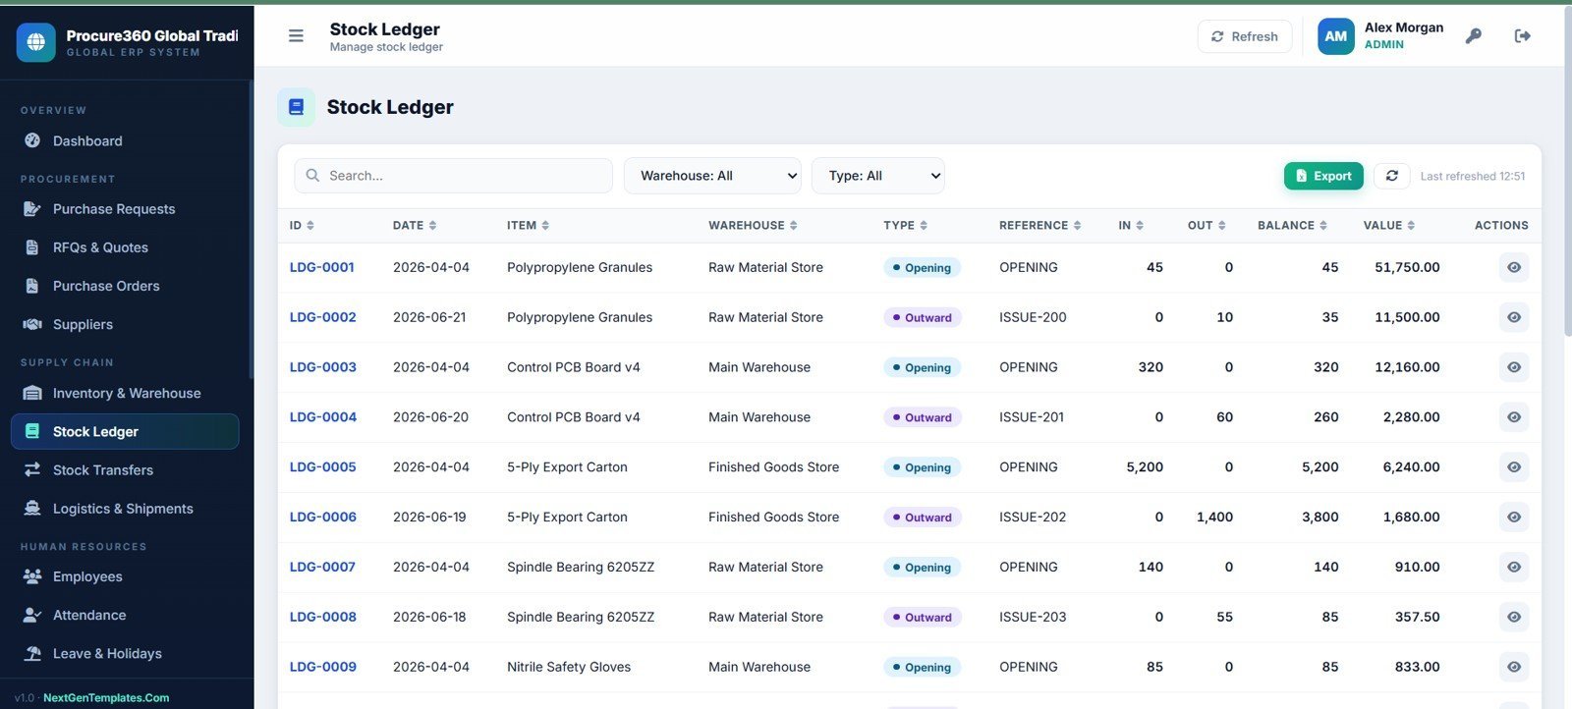
Task: Sort by the REFERENCE column header
Action: 1039,225
